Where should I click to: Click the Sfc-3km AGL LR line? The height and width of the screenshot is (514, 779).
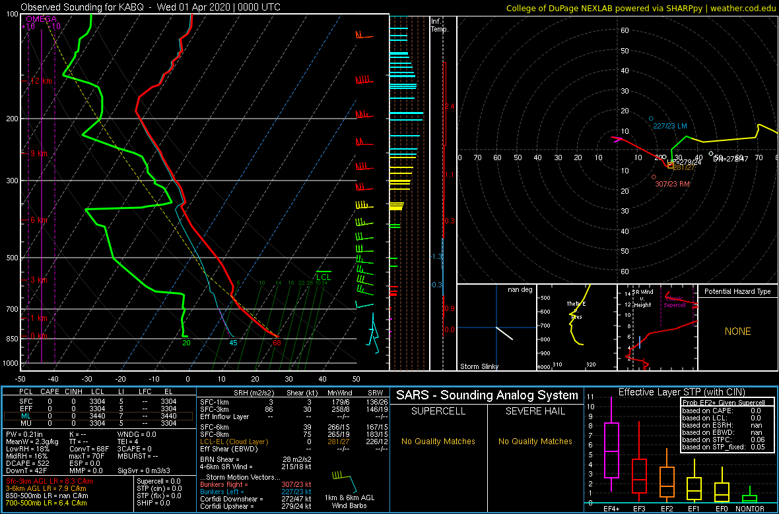tap(50, 481)
